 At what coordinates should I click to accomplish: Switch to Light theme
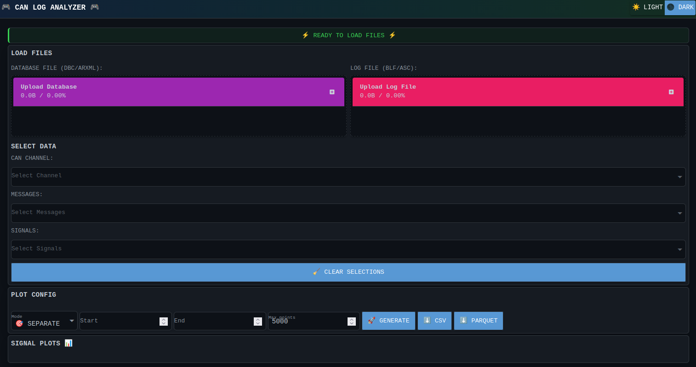point(647,7)
